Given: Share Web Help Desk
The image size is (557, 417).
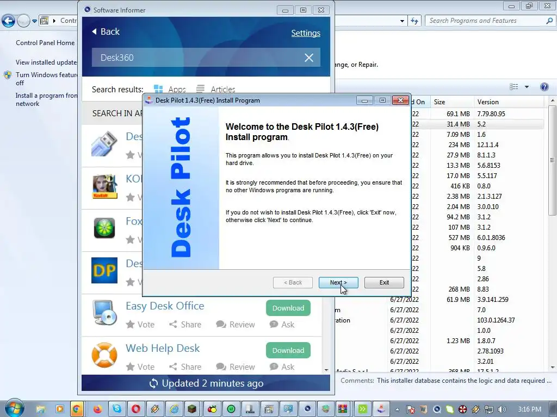Looking at the screenshot, I should [x=185, y=367].
